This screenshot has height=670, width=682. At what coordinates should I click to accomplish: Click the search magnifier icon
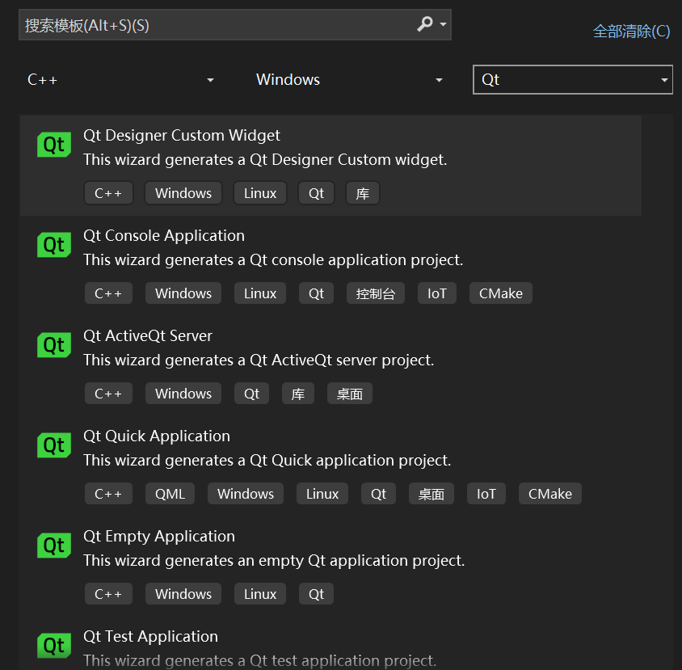(x=423, y=23)
